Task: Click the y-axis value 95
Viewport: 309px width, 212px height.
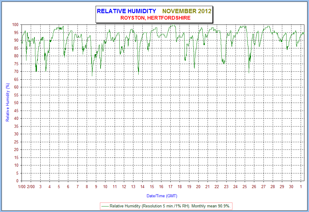Action: [16, 32]
